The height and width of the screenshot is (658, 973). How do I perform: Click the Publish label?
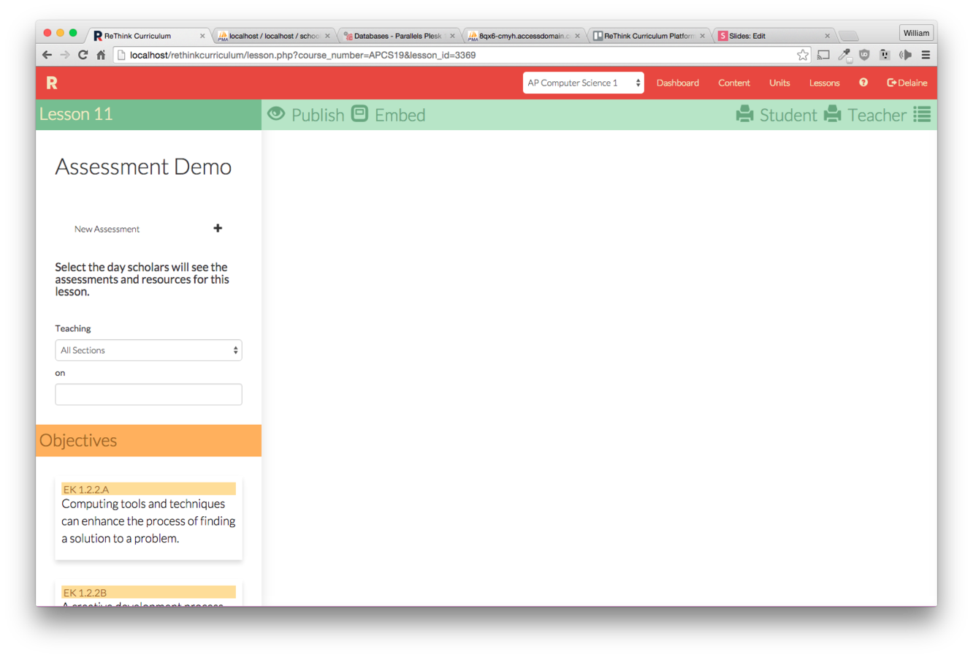[x=318, y=115]
